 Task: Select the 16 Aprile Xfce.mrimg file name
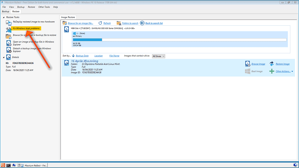click(85, 61)
